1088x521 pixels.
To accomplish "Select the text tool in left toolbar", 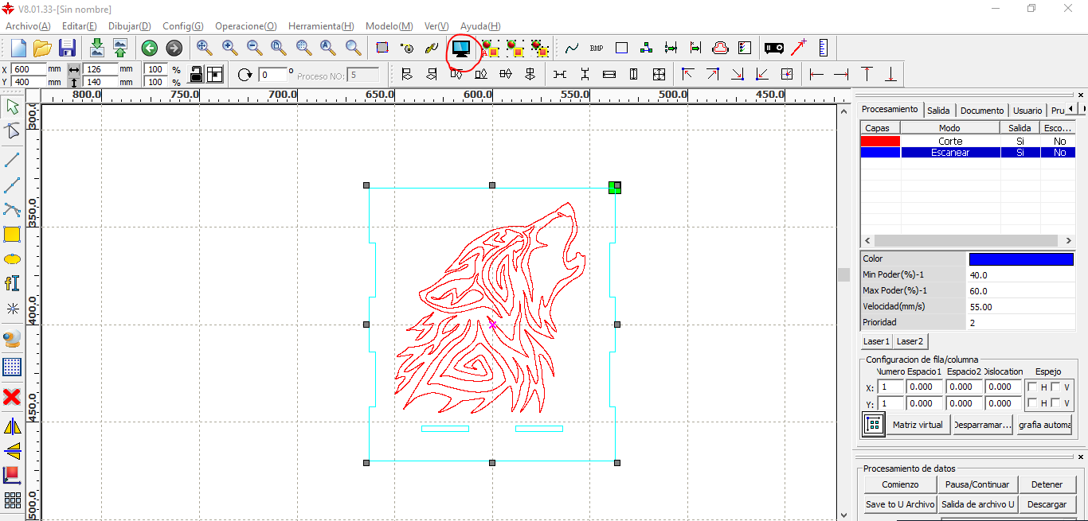I will point(12,283).
